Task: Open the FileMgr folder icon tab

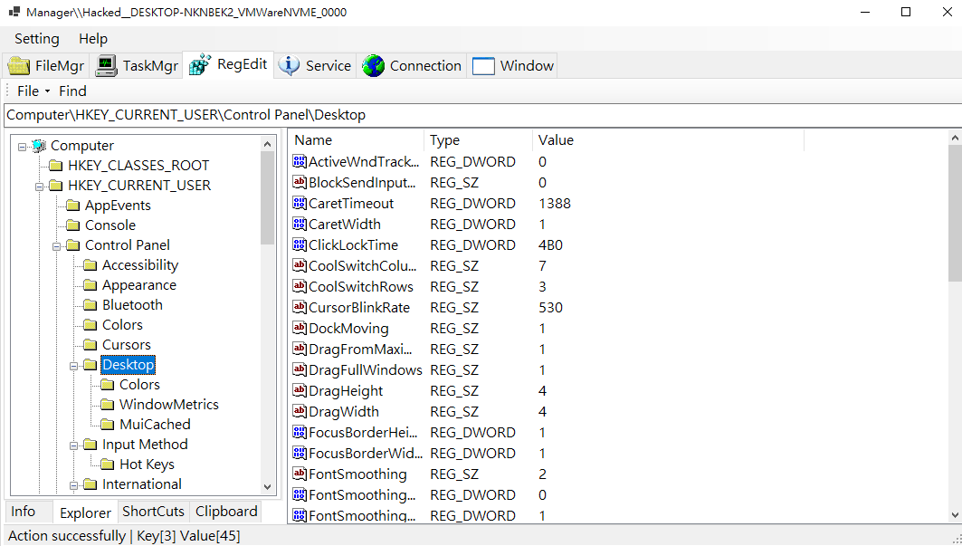Action: [19, 66]
